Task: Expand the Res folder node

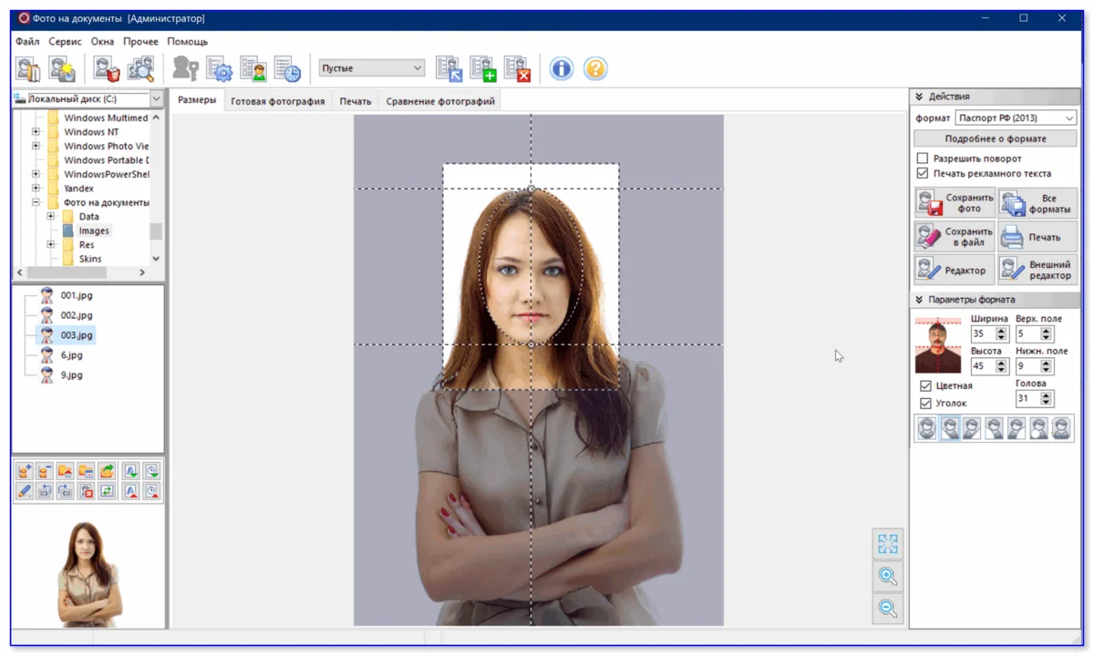Action: point(51,244)
